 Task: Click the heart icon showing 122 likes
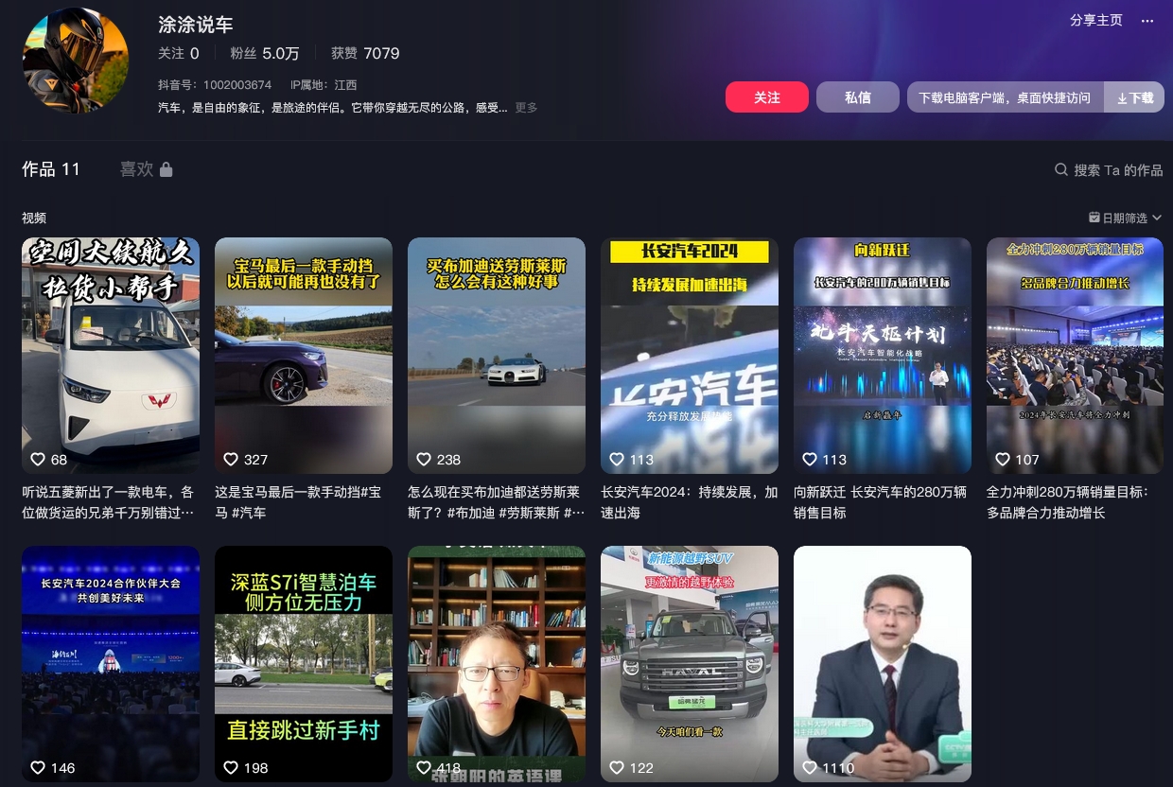(617, 767)
